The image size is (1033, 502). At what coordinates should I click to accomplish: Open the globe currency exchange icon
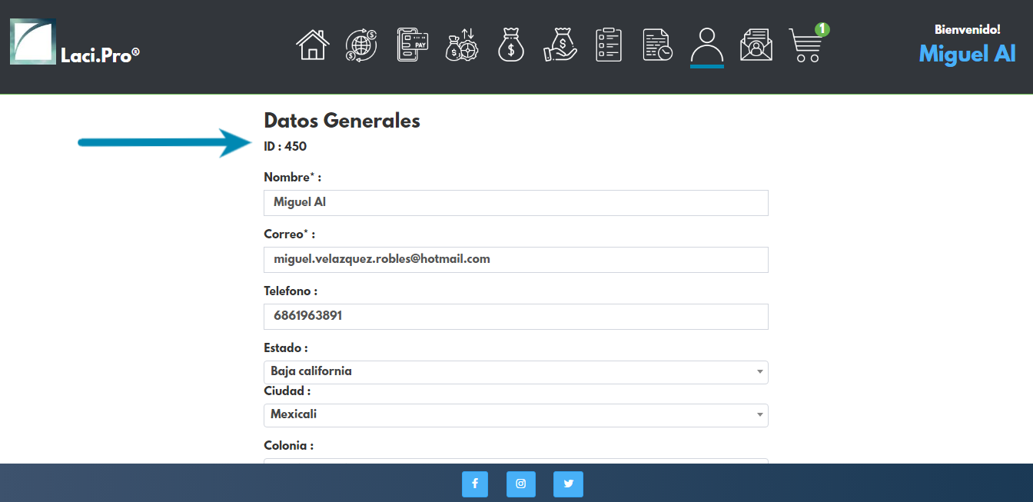pyautogui.click(x=360, y=45)
